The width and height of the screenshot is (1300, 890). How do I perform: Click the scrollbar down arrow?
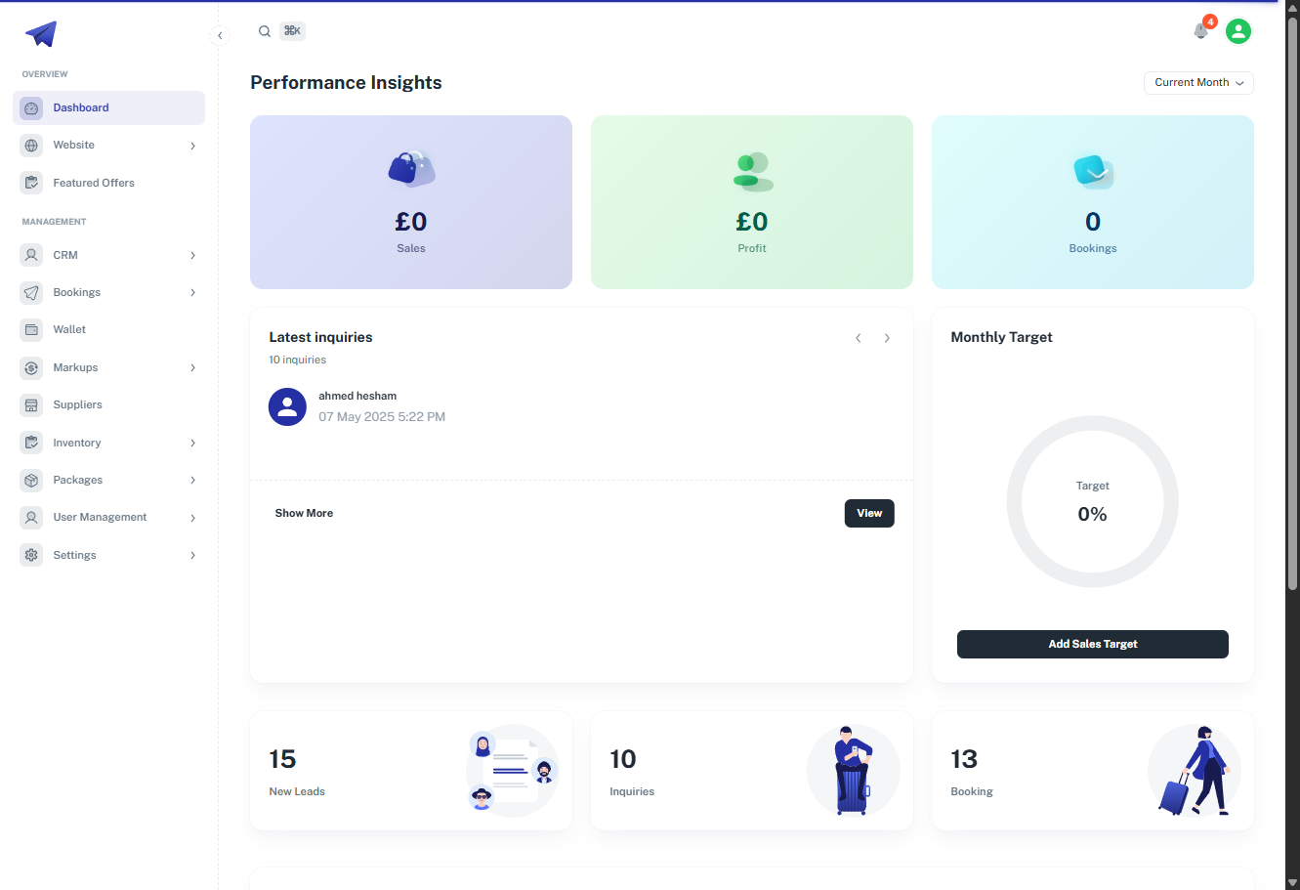1292,882
